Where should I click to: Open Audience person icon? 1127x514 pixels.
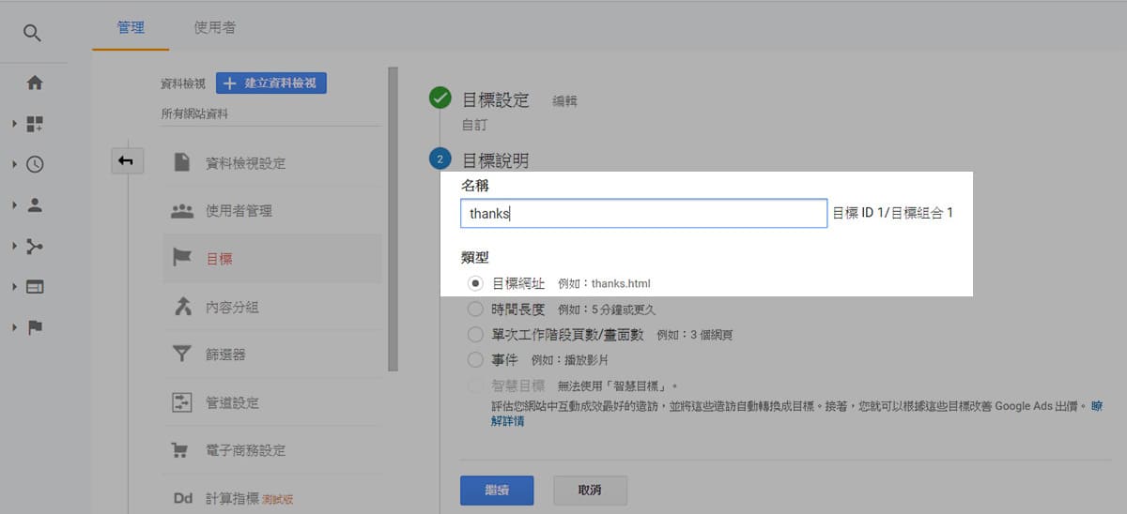[x=35, y=205]
